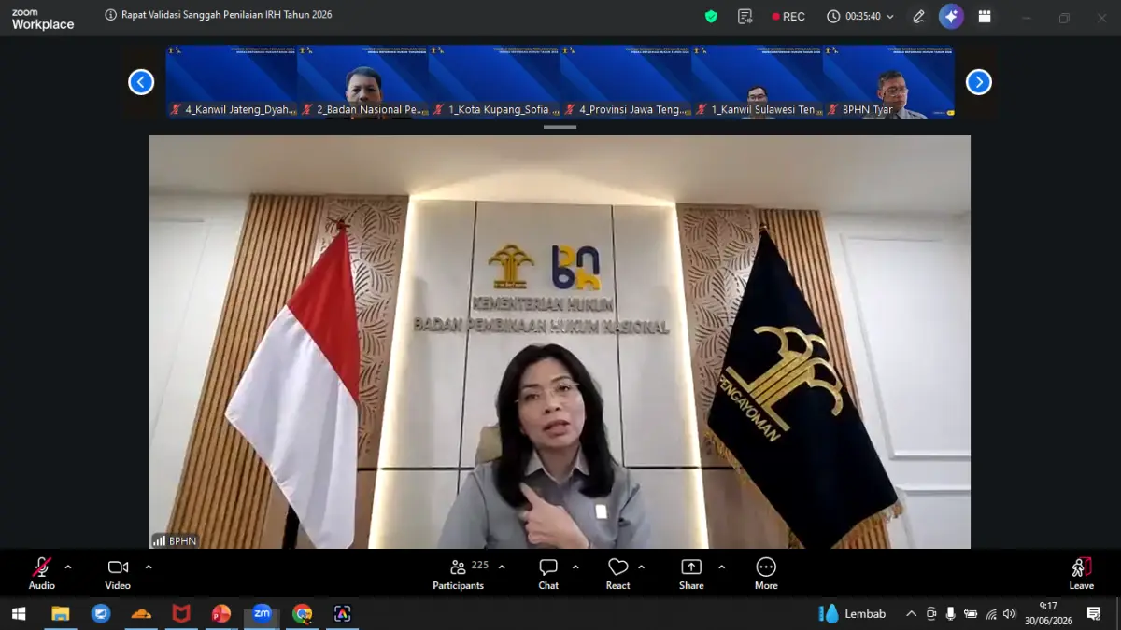Open the Windows Start menu
This screenshot has width=1121, height=630.
coord(19,613)
